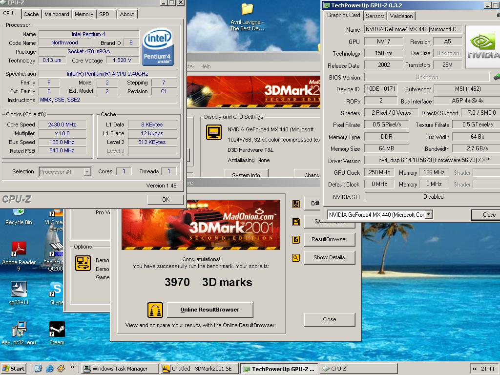Click the Online ResultBrowser button
The image size is (500, 375).
coord(210,310)
